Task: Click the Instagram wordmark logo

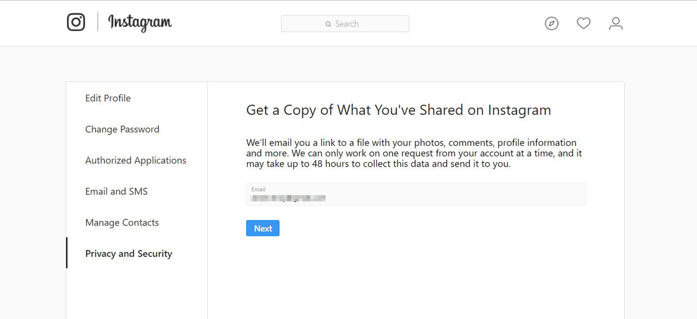Action: (x=140, y=22)
